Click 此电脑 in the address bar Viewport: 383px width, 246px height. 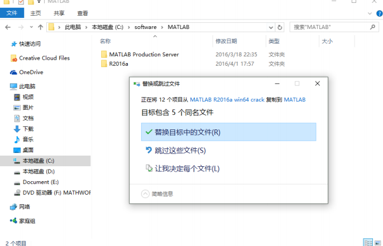73,27
